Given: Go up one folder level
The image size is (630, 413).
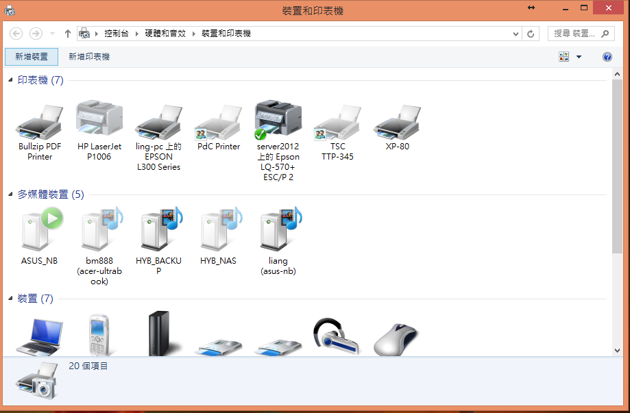Looking at the screenshot, I should [67, 34].
